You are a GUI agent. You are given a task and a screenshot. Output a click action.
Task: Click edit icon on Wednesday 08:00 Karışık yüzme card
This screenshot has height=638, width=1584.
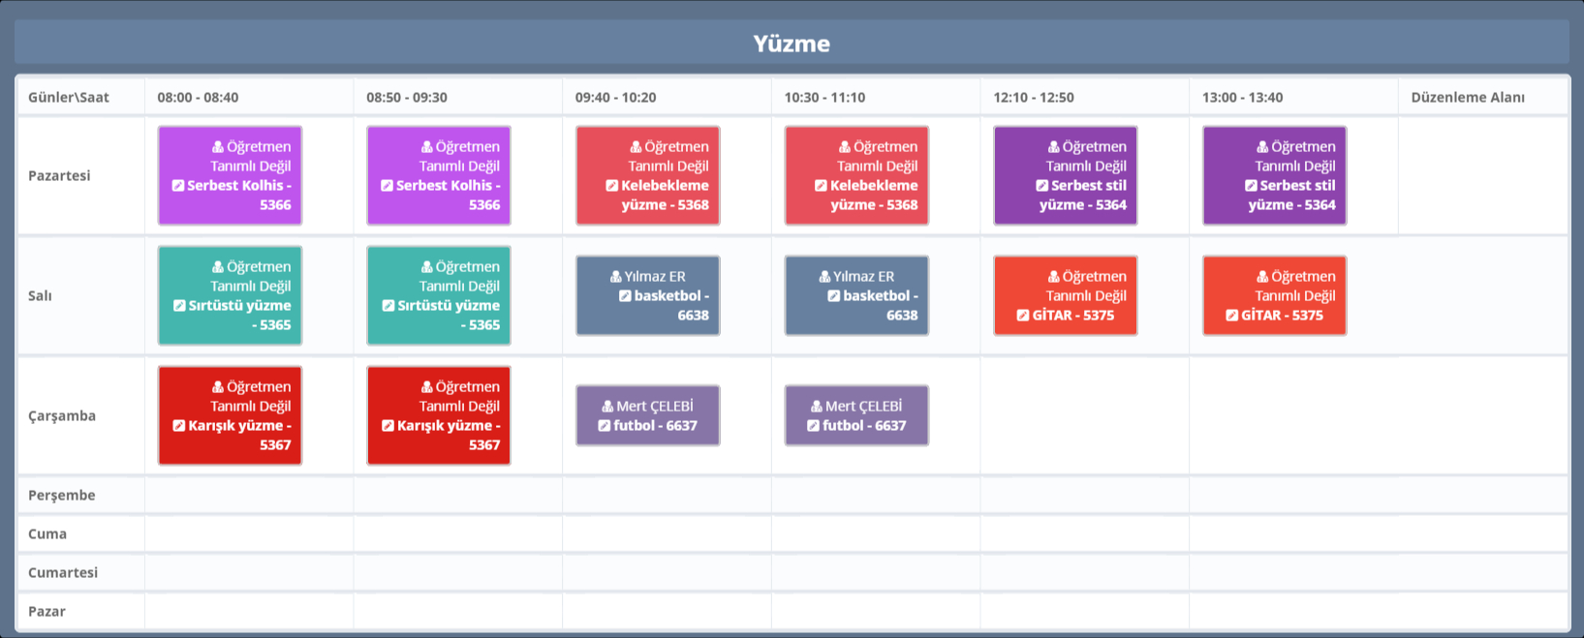tap(178, 426)
